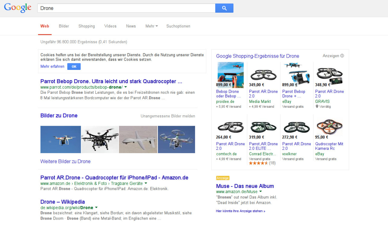Click the Anzeigen label
Screen dimensions: 388x225
[x=330, y=56]
